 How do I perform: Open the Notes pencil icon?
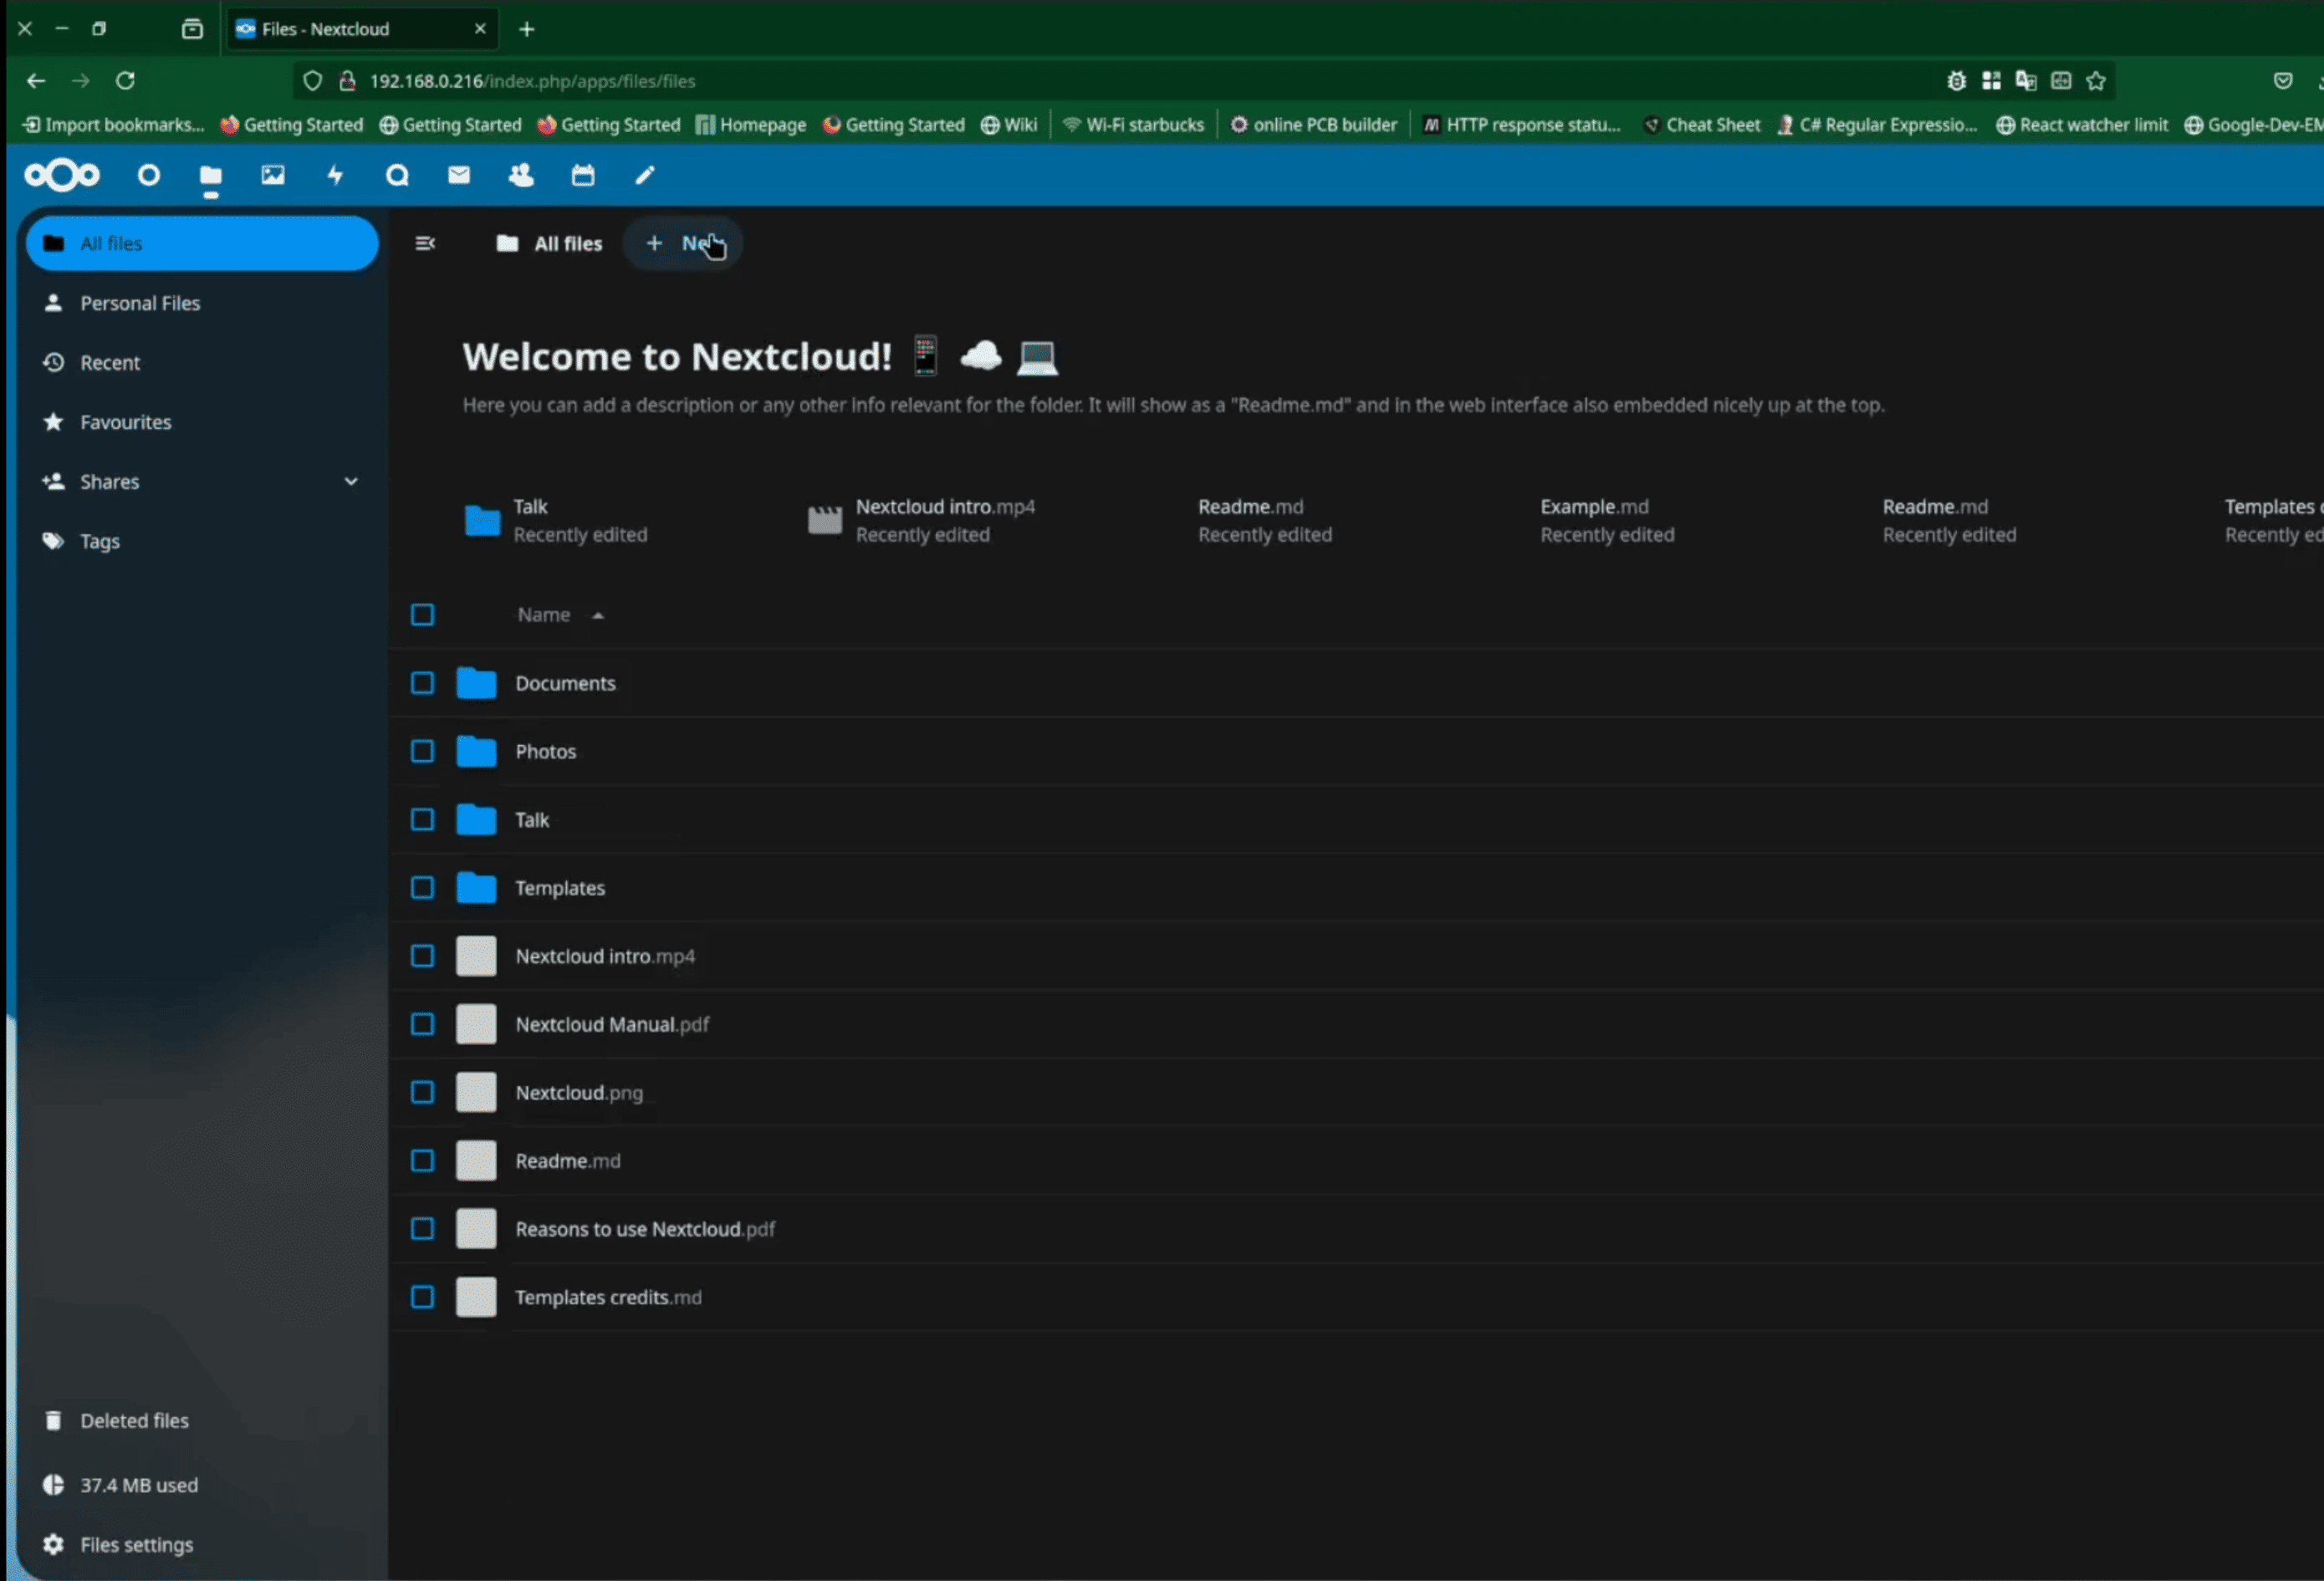645,176
